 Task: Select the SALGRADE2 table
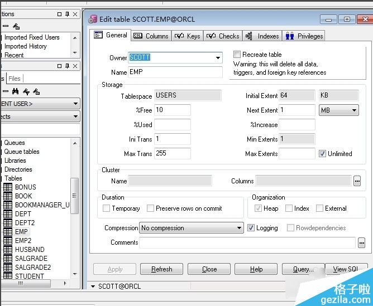[x=33, y=268]
